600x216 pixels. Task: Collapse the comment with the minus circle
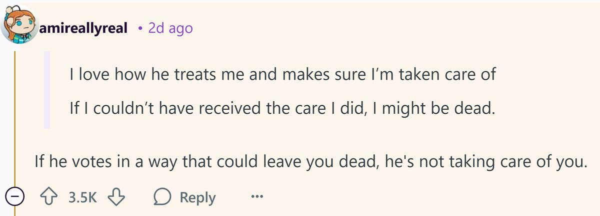(x=15, y=198)
